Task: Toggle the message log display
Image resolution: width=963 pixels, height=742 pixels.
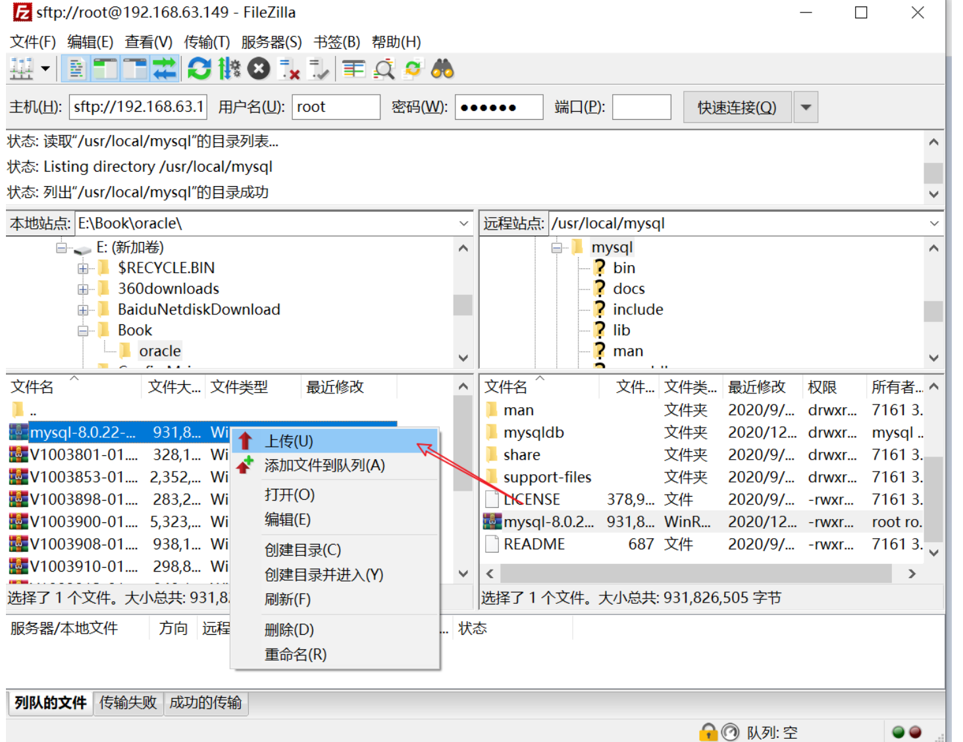Action: (76, 68)
